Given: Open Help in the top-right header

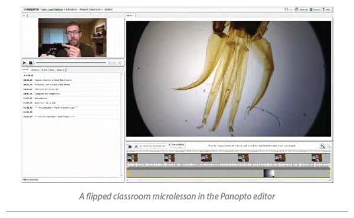Looking at the screenshot, I should pos(326,9).
